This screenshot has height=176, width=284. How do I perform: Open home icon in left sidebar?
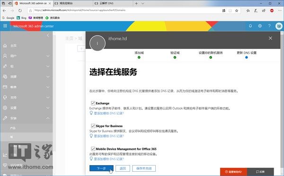pos(5,46)
